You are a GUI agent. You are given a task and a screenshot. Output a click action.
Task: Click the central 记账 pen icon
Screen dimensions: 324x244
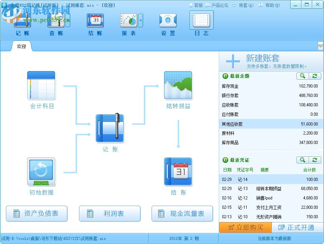pyautogui.click(x=110, y=128)
